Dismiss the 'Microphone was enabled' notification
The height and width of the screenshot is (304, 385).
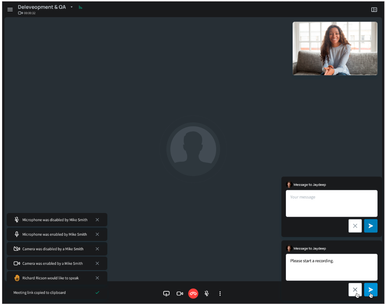pos(97,234)
